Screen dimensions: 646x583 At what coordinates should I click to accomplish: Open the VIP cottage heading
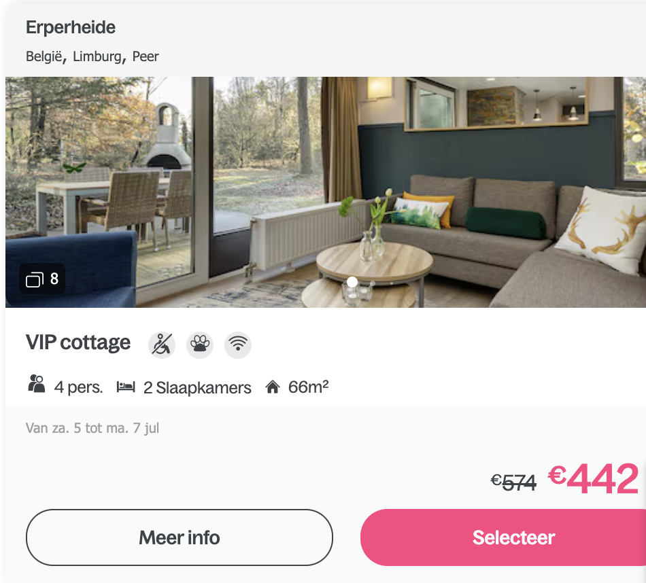(x=78, y=342)
